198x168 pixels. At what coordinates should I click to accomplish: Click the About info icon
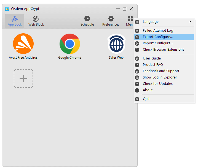[x=137, y=90]
